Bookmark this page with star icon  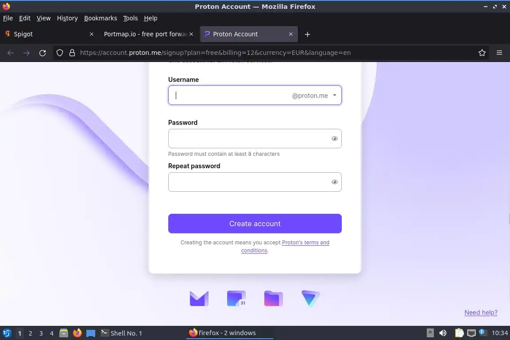tap(482, 53)
